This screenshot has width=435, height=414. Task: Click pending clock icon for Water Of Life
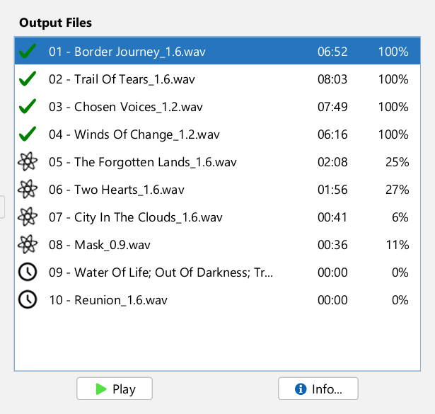tap(28, 272)
